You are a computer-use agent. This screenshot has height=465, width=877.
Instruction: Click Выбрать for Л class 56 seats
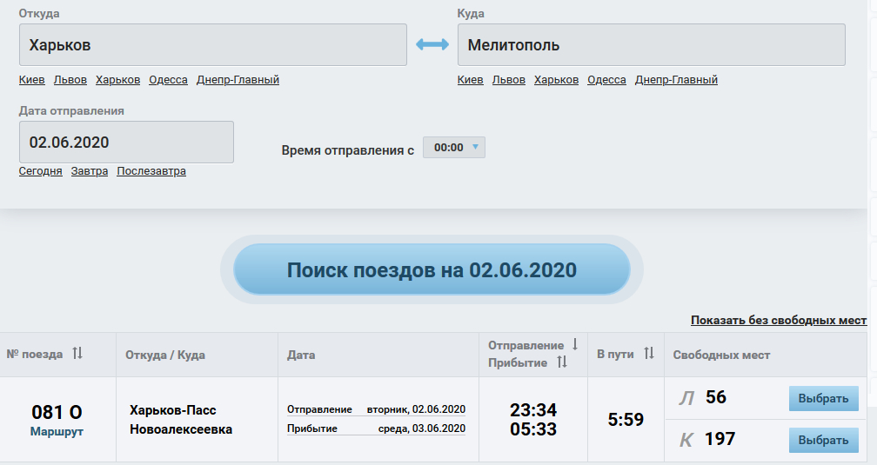[x=824, y=398]
